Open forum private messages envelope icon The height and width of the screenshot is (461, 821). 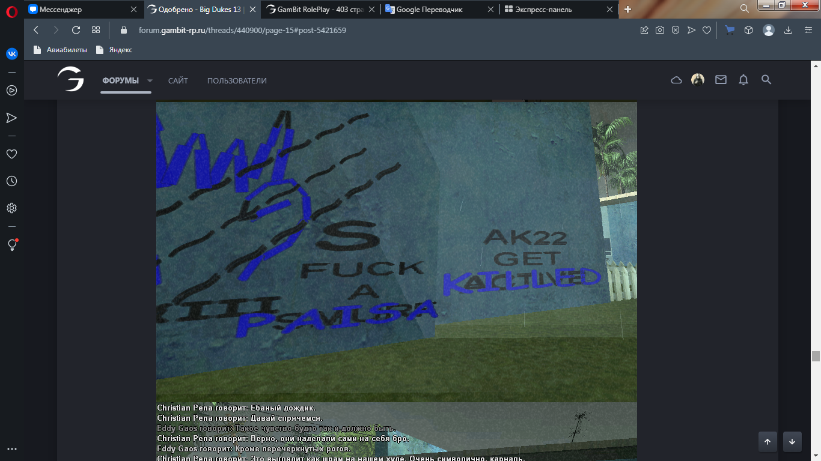point(721,80)
